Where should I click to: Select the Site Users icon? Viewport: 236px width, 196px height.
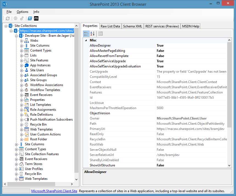(x=27, y=70)
